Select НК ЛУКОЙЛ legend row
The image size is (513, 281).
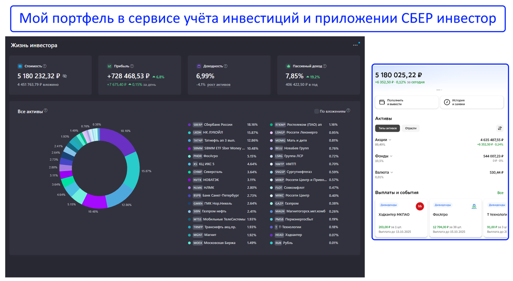224,133
